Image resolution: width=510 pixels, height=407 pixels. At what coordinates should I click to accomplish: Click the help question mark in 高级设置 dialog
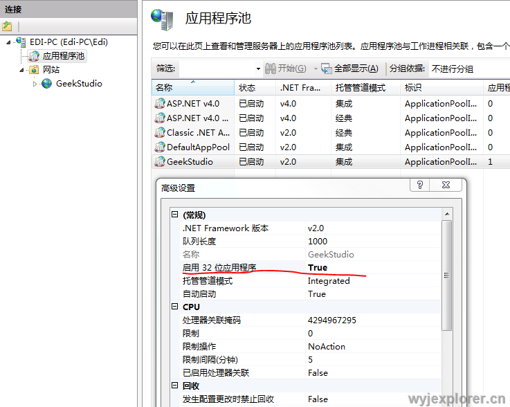pyautogui.click(x=420, y=185)
